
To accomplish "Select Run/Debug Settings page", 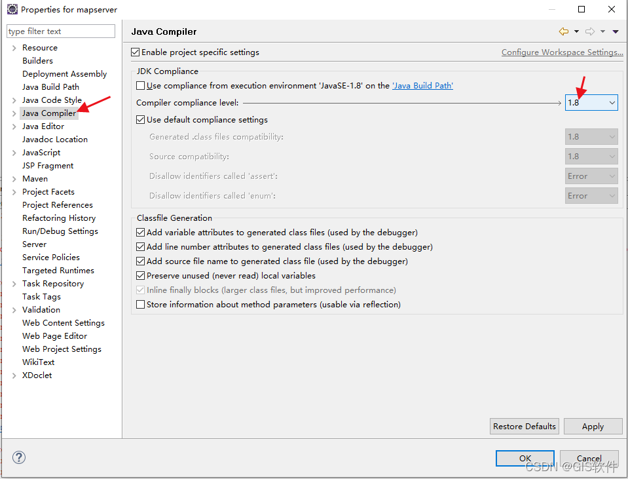I will (x=60, y=231).
